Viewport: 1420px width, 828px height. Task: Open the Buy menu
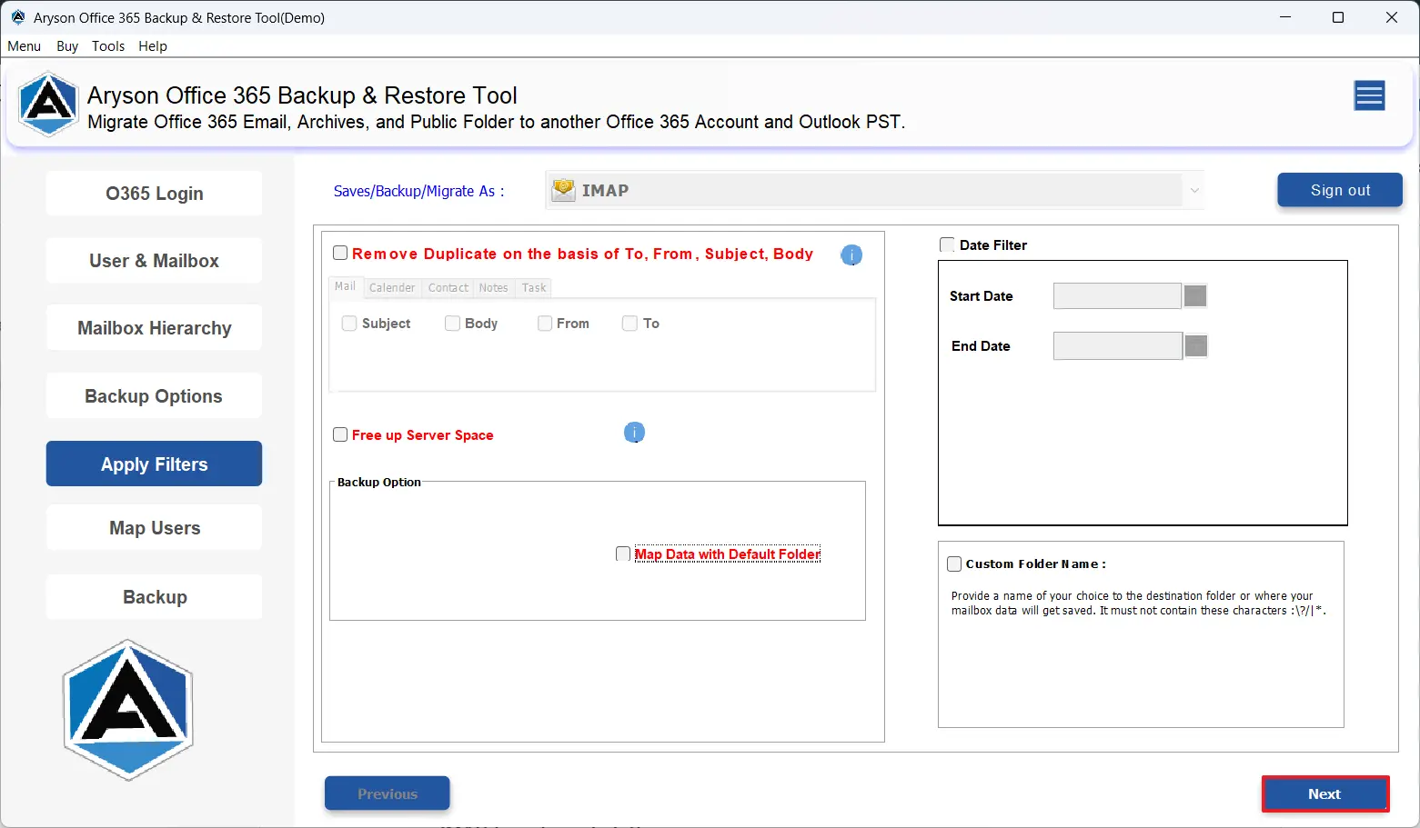[x=67, y=46]
